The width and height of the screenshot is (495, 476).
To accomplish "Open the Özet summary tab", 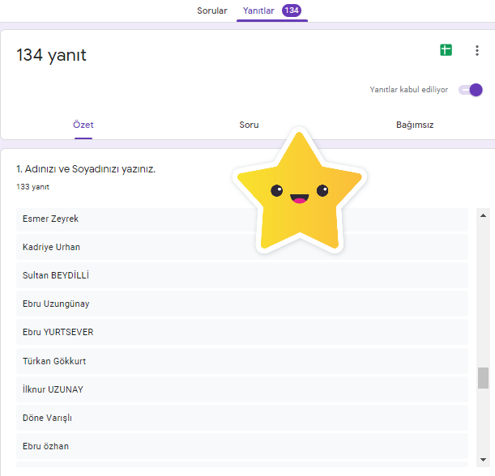I will [x=83, y=125].
